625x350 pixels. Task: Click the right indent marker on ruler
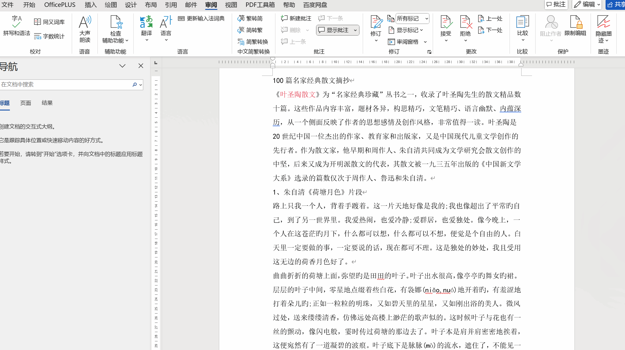click(x=521, y=64)
